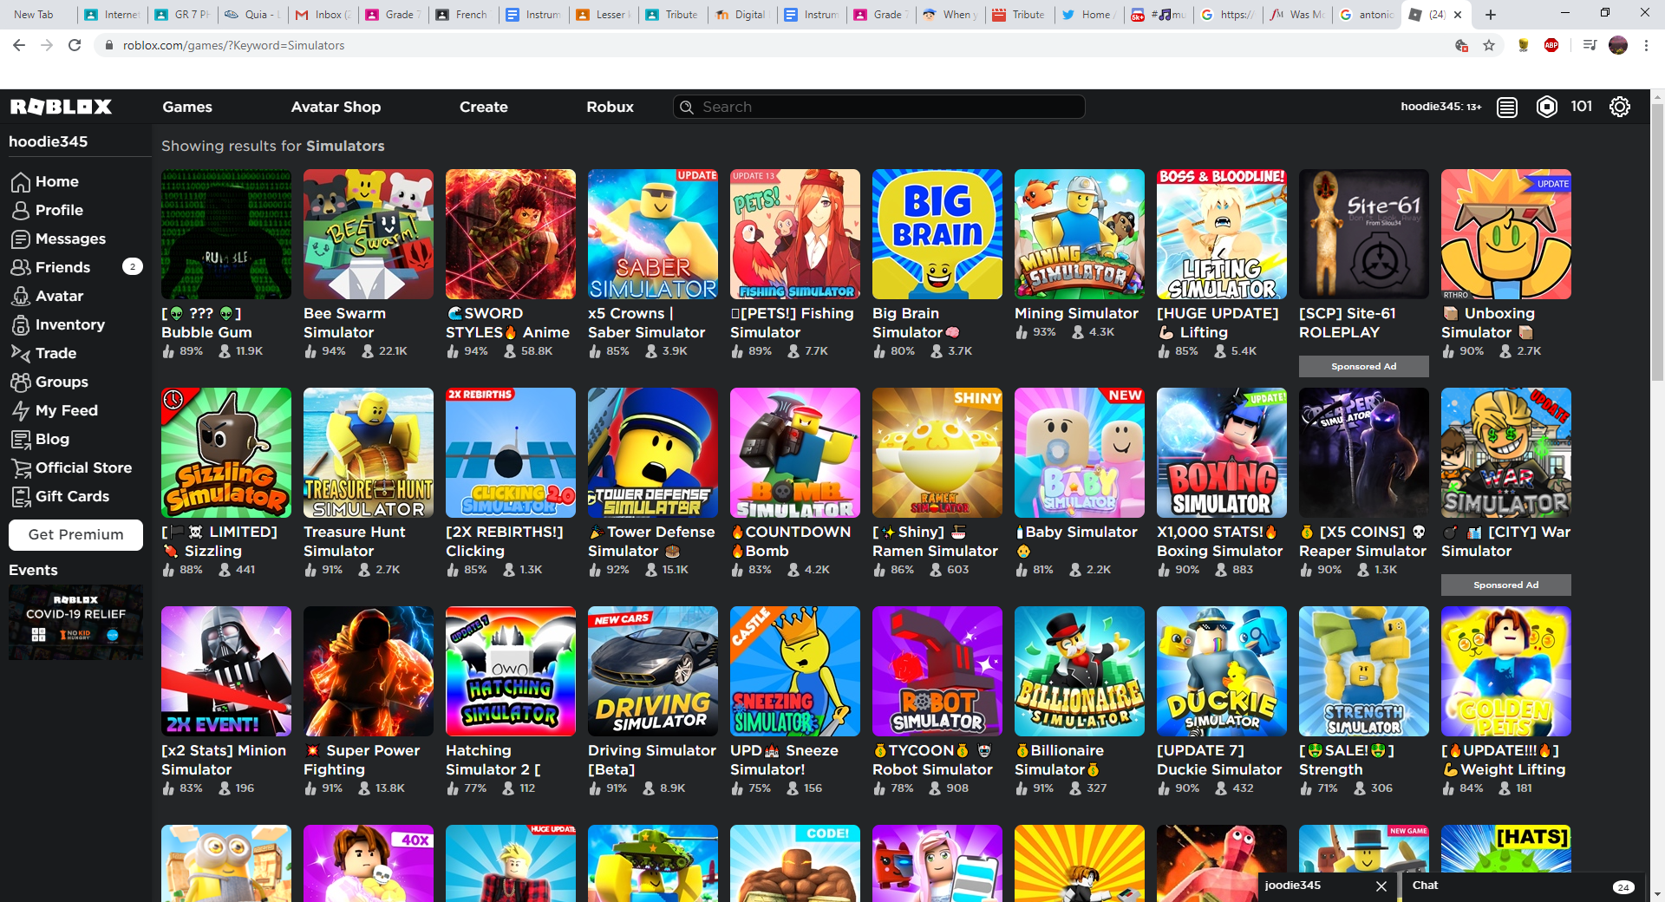Open the Boxing Simulator thumbnail
The width and height of the screenshot is (1665, 902).
[x=1222, y=453]
